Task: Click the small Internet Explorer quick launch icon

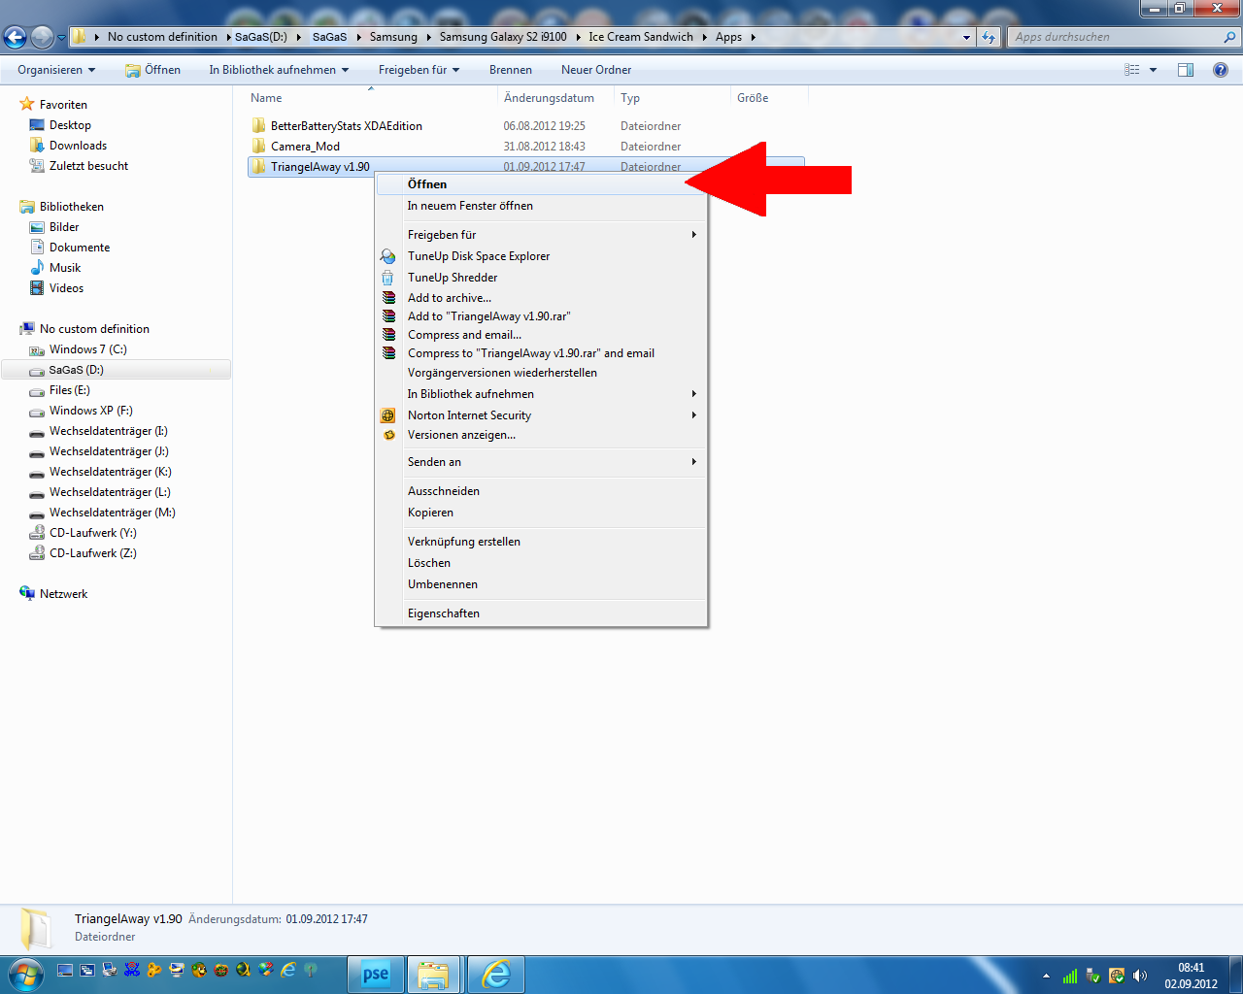Action: click(288, 970)
